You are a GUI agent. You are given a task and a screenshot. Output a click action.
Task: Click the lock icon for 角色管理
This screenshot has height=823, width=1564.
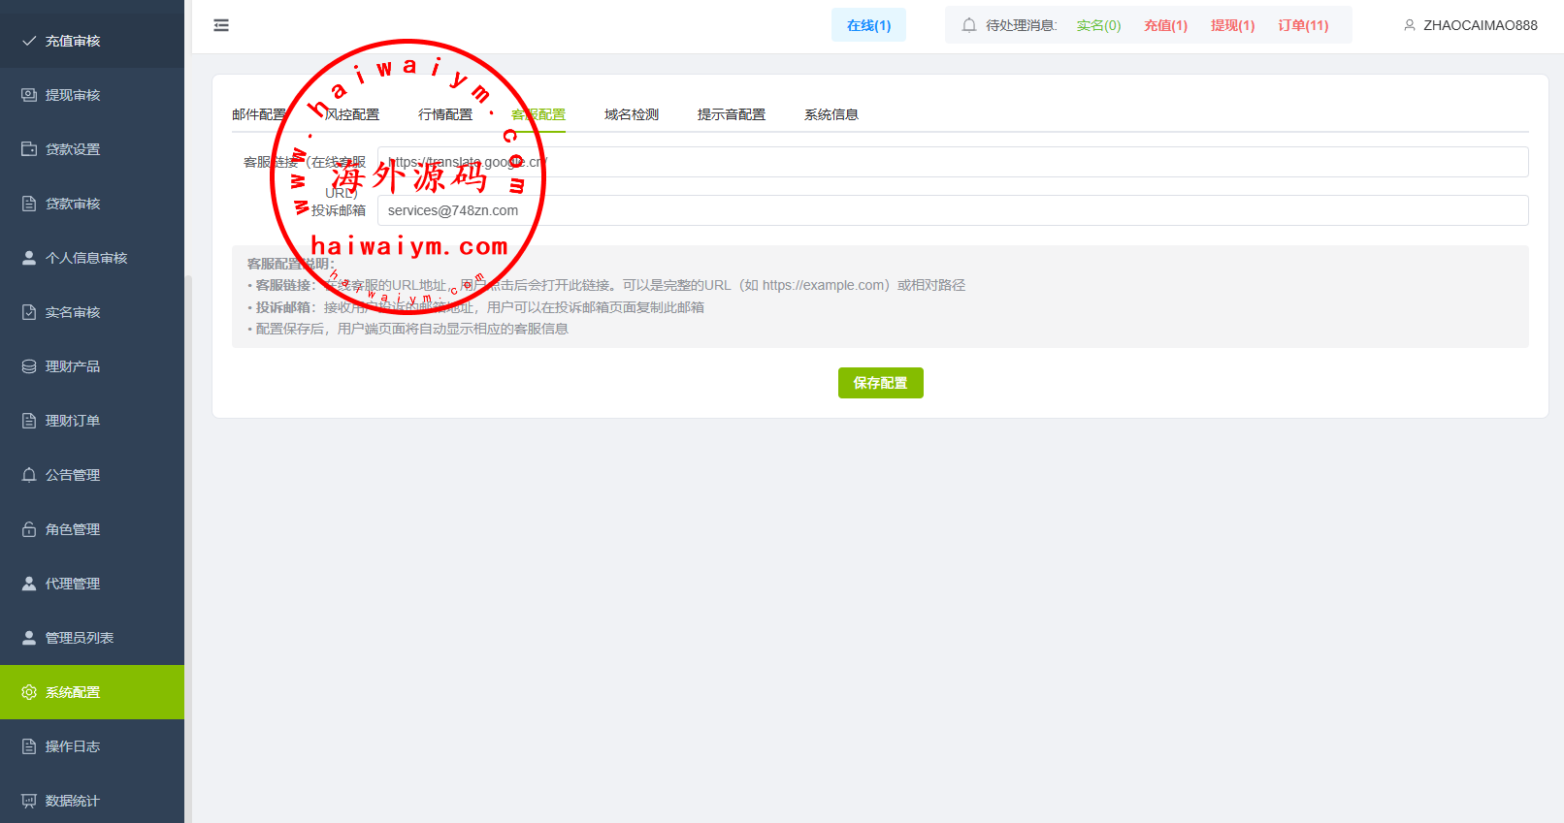(29, 529)
